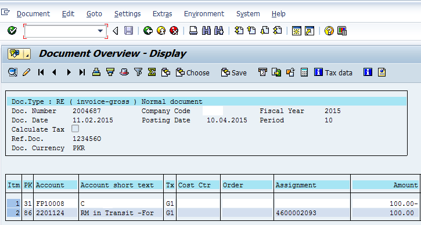Go to Last Page icon
The image size is (421, 225).
[x=278, y=31]
